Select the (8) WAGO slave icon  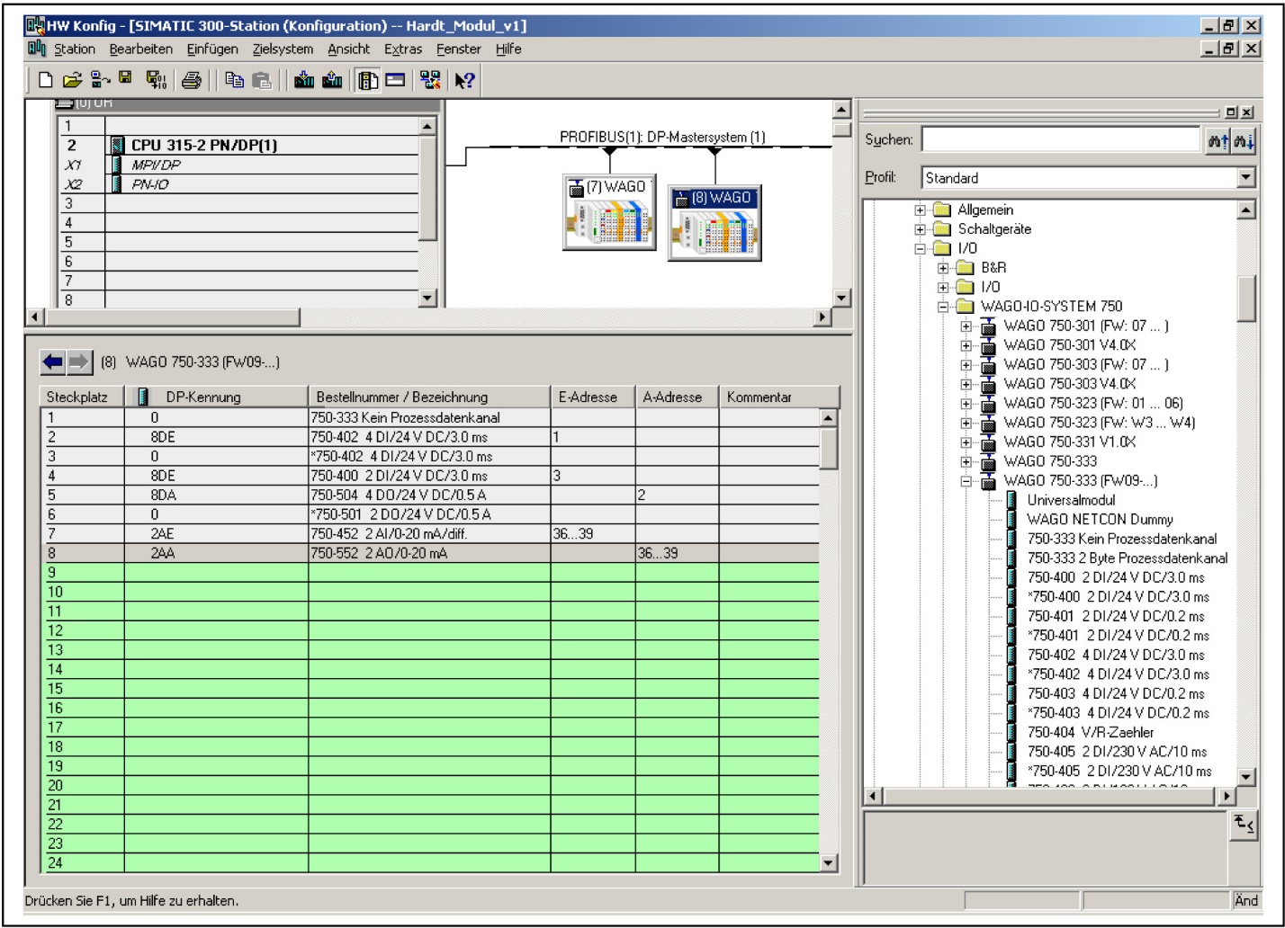[x=714, y=223]
